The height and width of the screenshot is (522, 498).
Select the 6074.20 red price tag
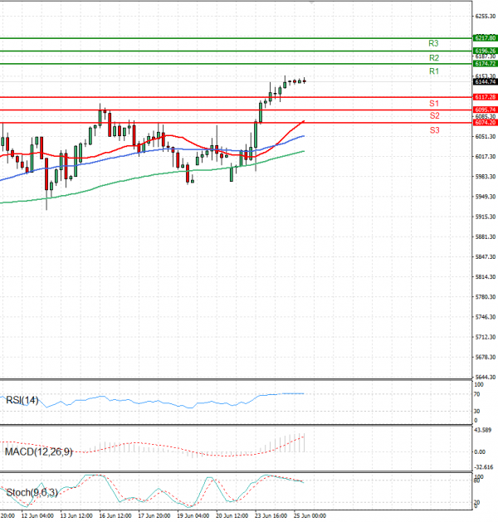486,123
